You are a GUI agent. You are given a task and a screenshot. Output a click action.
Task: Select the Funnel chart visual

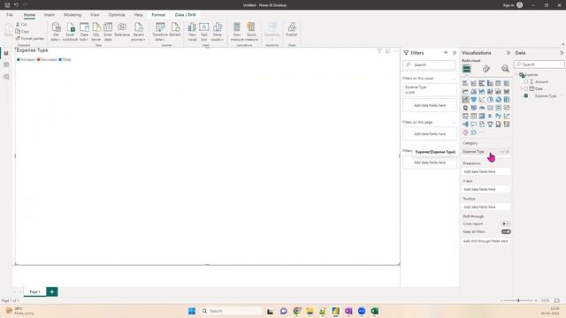pyautogui.click(x=474, y=100)
